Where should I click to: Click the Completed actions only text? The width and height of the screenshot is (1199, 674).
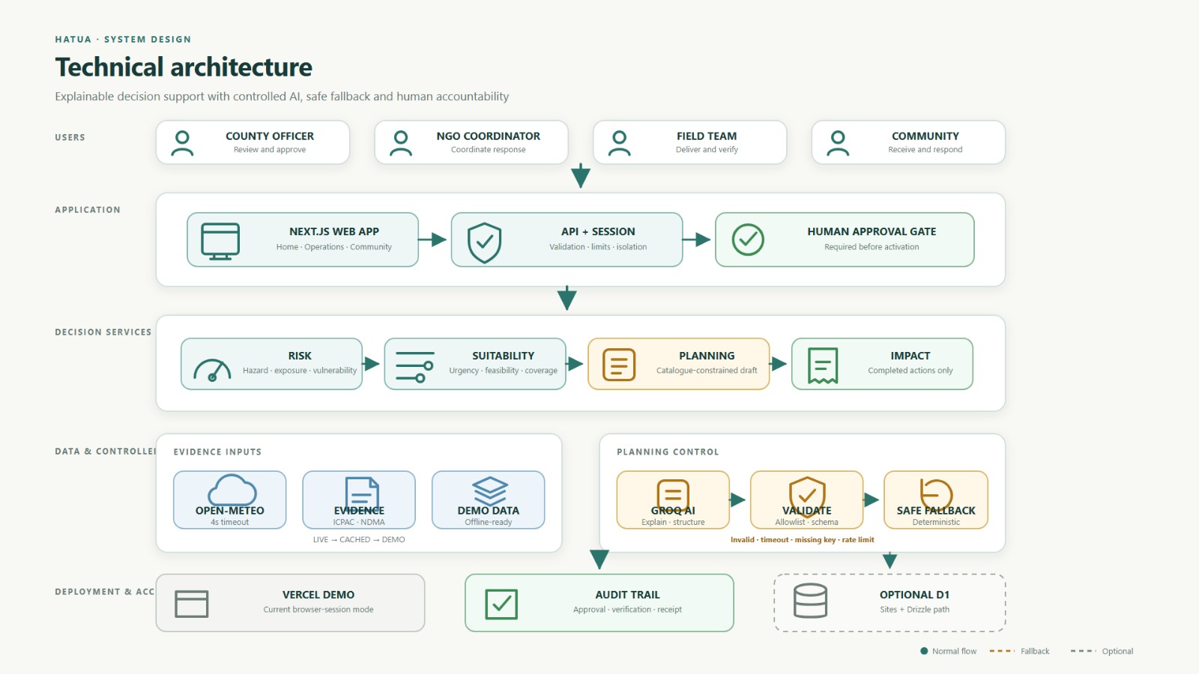click(x=910, y=371)
